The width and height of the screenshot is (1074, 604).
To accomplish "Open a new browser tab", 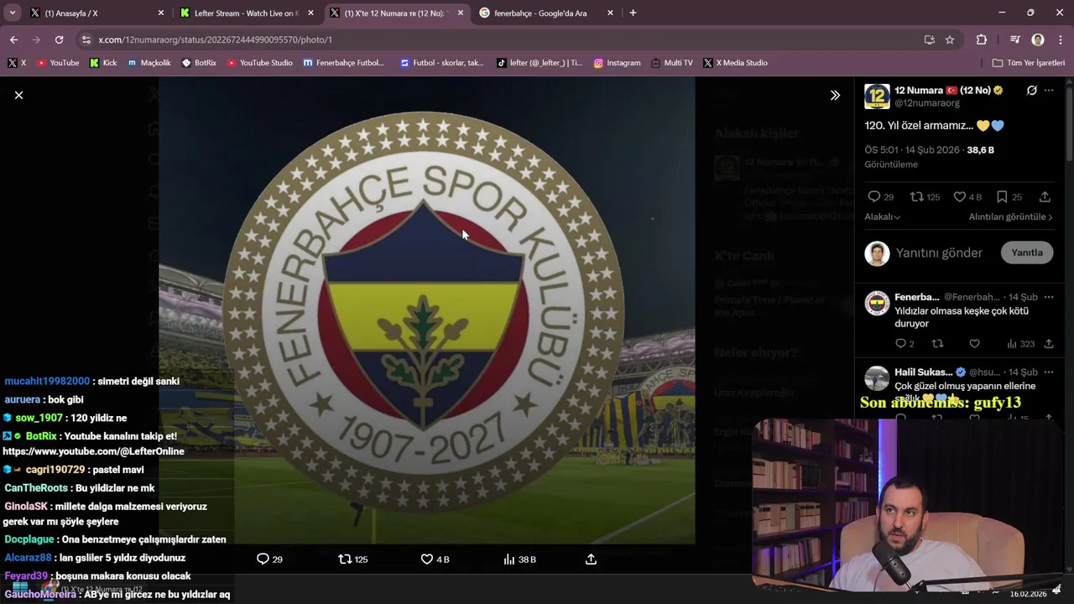I will (633, 13).
